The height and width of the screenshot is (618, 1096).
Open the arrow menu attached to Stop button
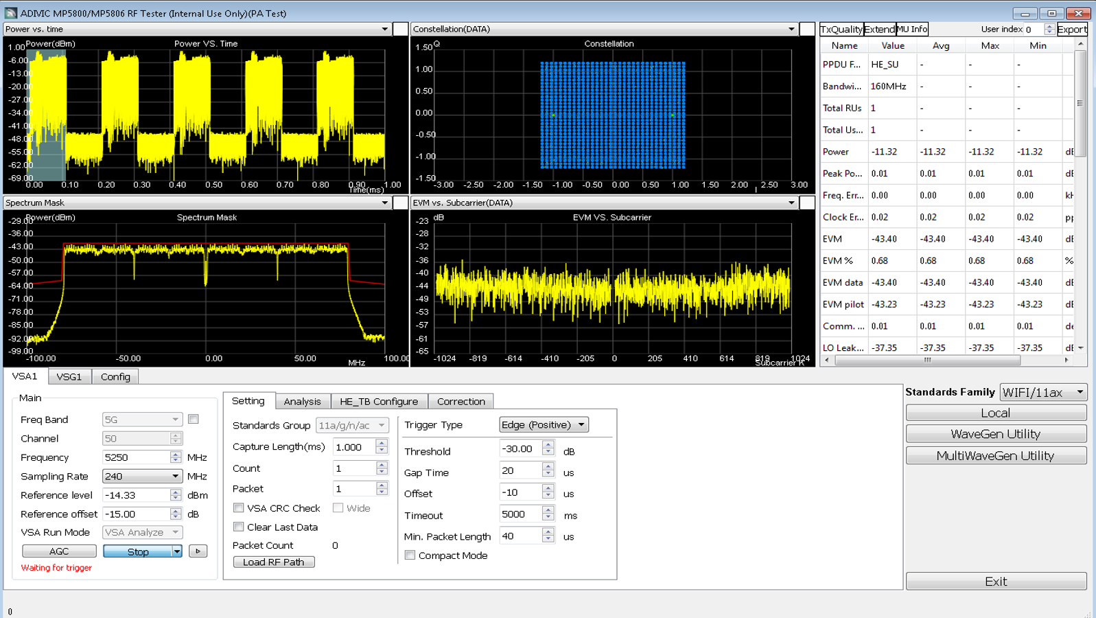click(176, 551)
